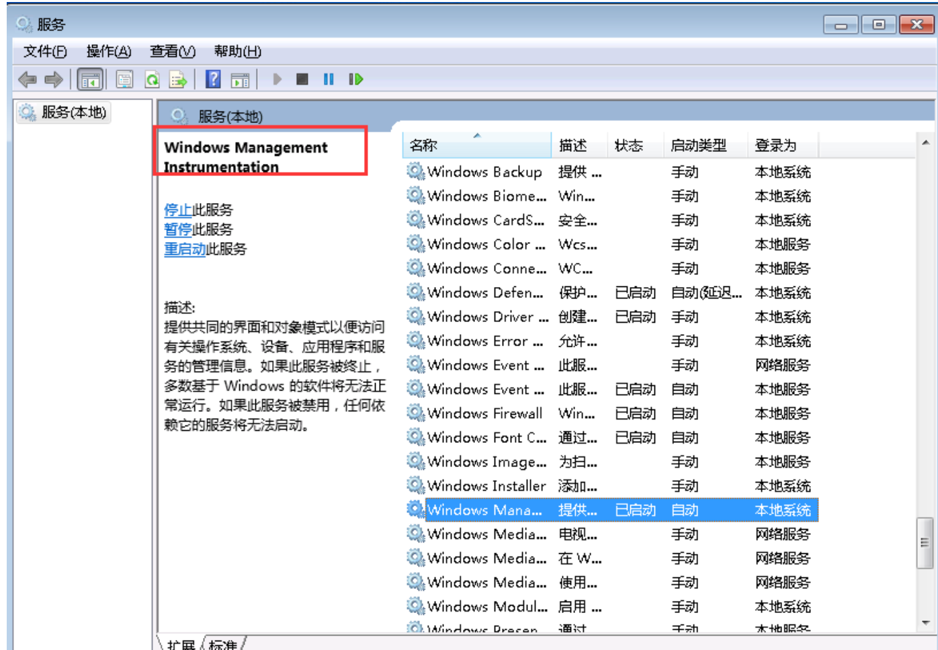Select the Windows Conne... service name
The image size is (938, 650).
[x=486, y=269]
